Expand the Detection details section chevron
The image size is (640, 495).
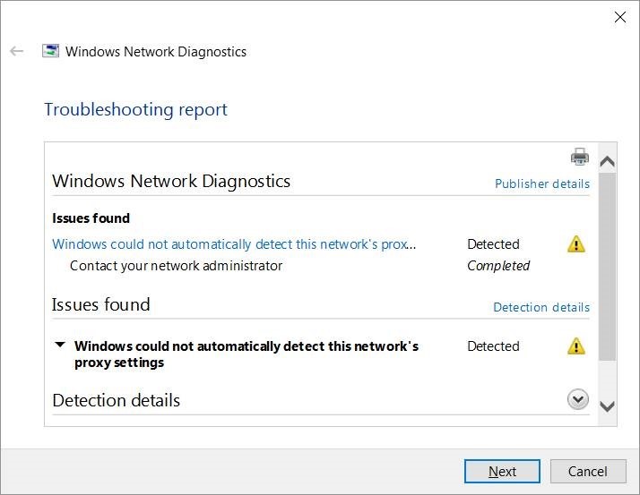578,400
